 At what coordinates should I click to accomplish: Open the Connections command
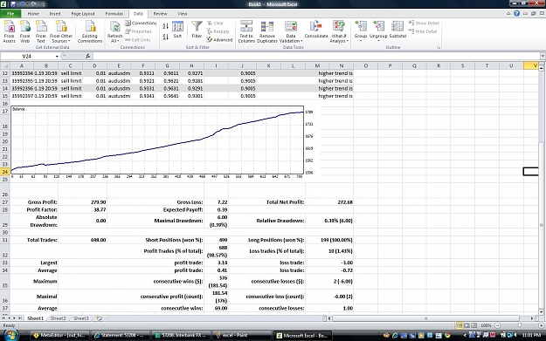[141, 23]
